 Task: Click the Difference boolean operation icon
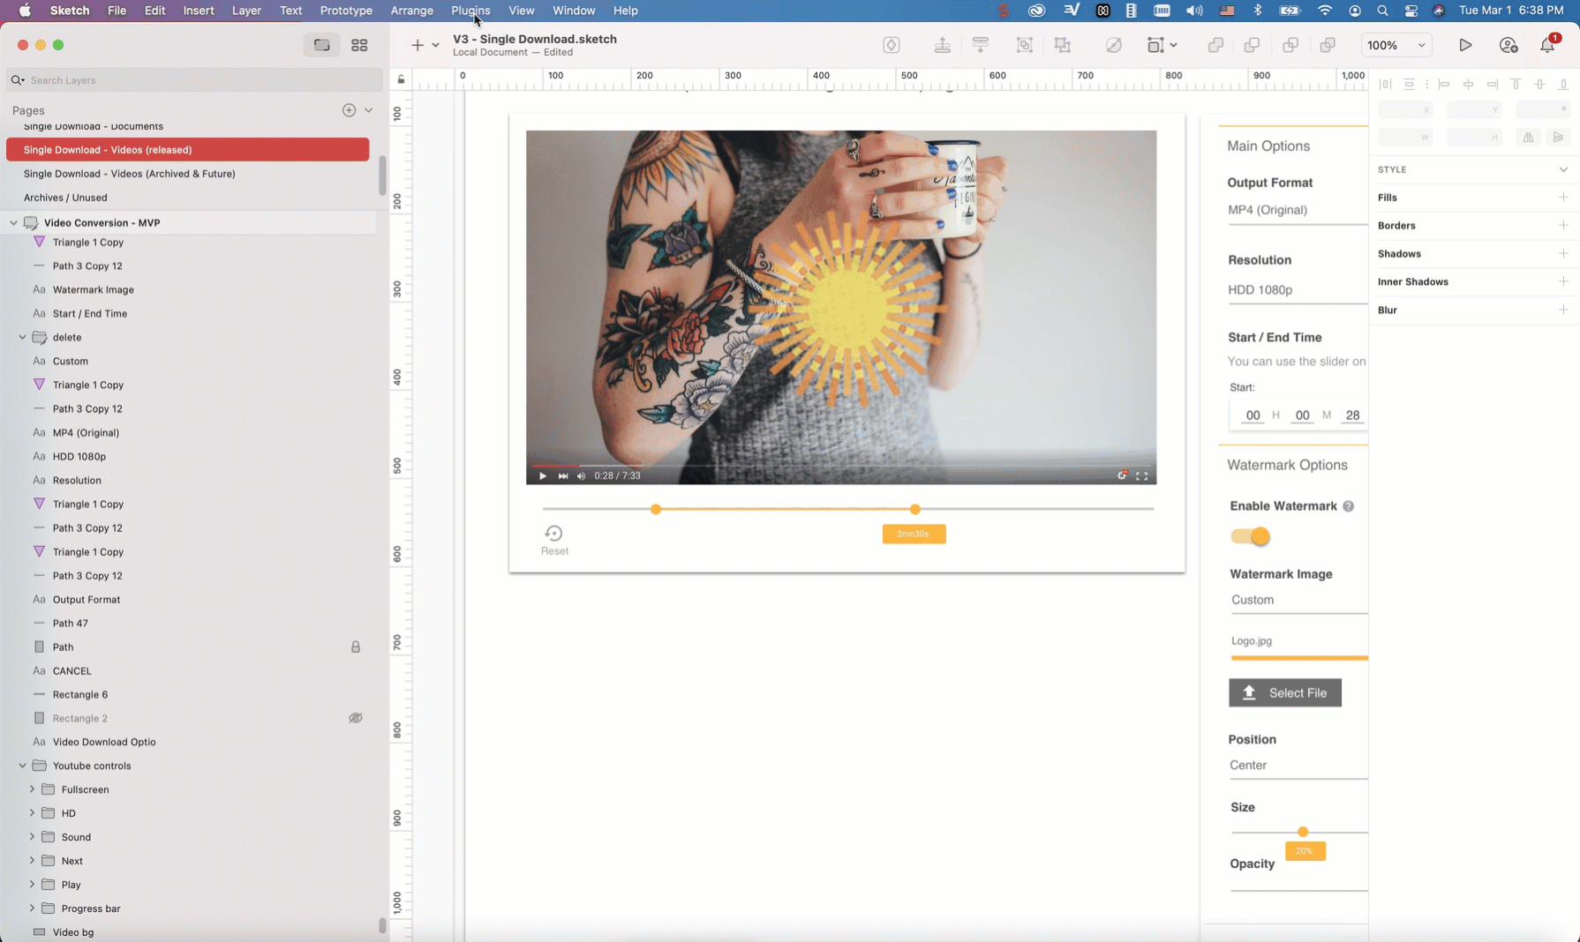tap(1328, 45)
